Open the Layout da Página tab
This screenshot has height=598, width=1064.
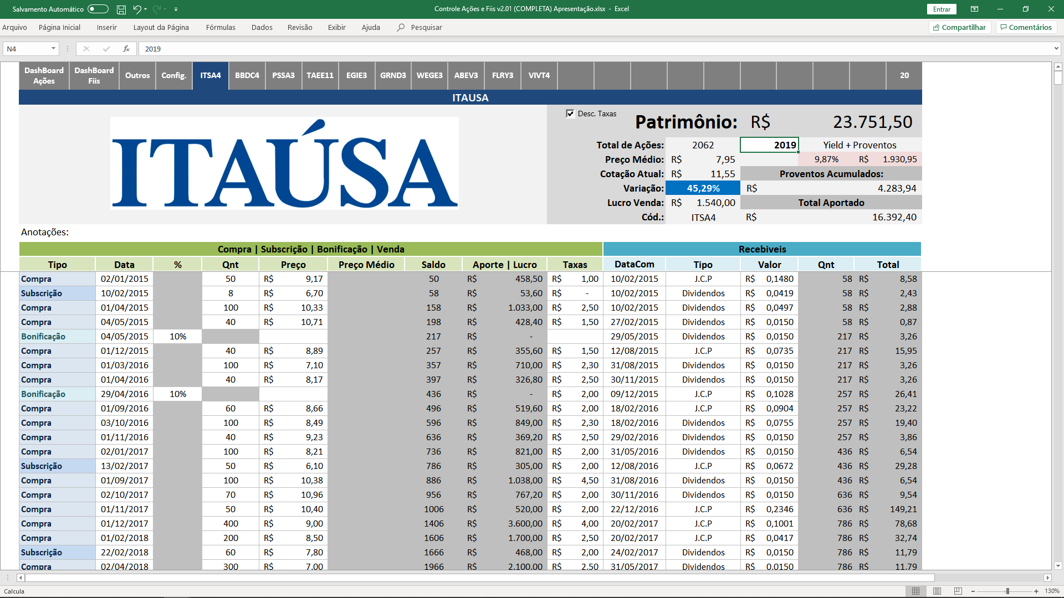coord(161,27)
